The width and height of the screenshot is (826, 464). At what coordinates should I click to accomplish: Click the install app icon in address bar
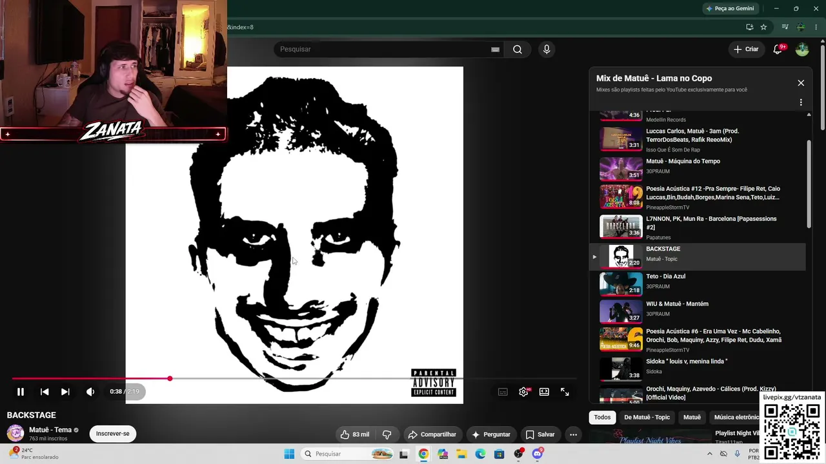point(749,27)
